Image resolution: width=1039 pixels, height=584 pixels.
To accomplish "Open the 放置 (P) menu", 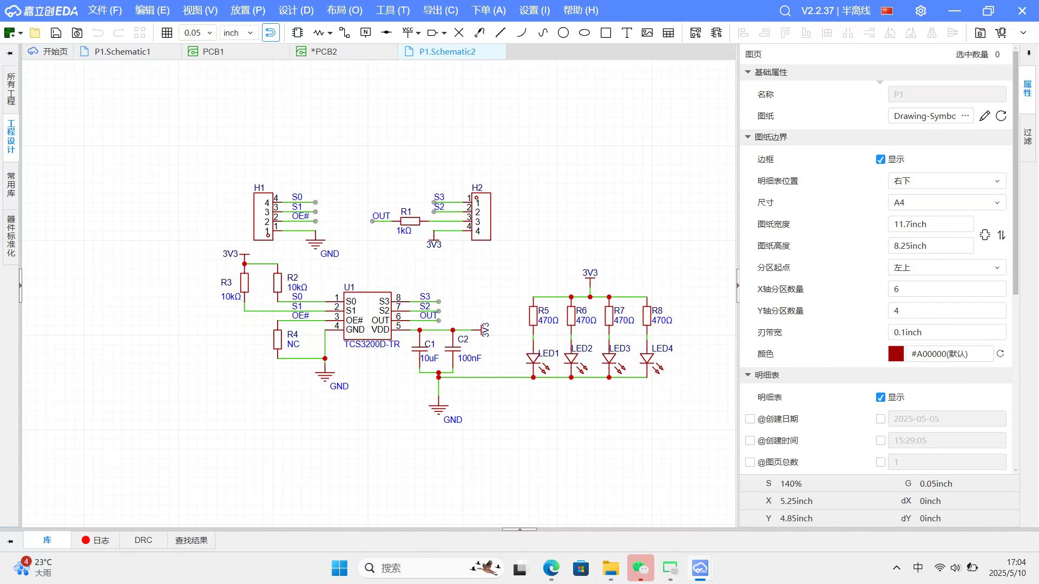I will tap(248, 10).
